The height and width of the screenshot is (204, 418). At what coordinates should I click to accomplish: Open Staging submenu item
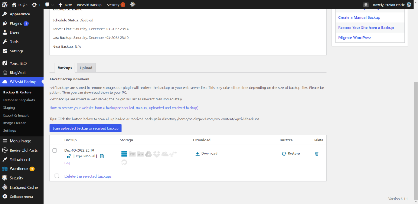pos(9,108)
